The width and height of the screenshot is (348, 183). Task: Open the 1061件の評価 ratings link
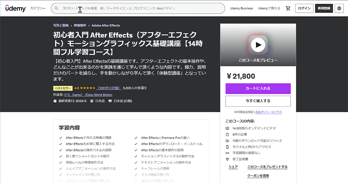(109, 88)
